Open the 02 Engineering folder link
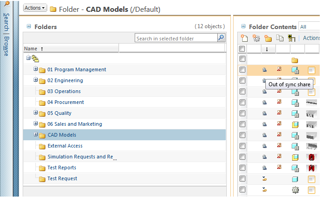 65,80
